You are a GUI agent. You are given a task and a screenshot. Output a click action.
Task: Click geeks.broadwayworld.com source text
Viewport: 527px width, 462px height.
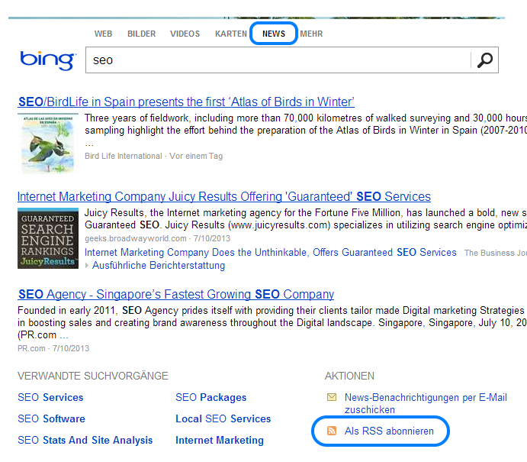pyautogui.click(x=136, y=238)
